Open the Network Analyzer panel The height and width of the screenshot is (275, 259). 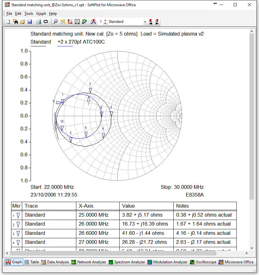tap(89, 262)
